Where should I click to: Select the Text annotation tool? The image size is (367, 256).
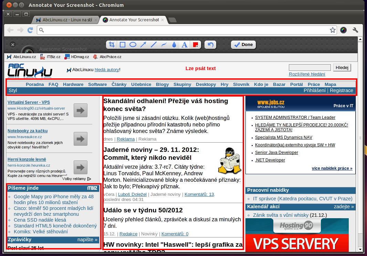(185, 45)
